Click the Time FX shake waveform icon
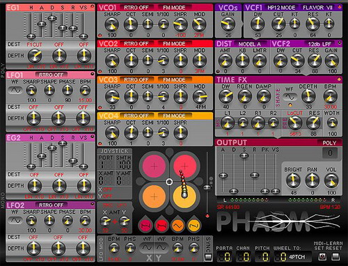Viewport: 348px width, 266px height. 290,97
